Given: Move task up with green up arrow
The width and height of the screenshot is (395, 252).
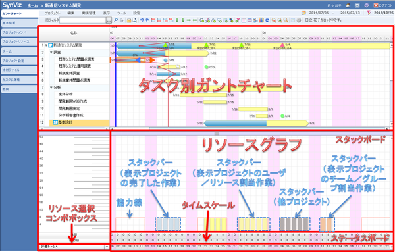Looking at the screenshot, I should [177, 20].
